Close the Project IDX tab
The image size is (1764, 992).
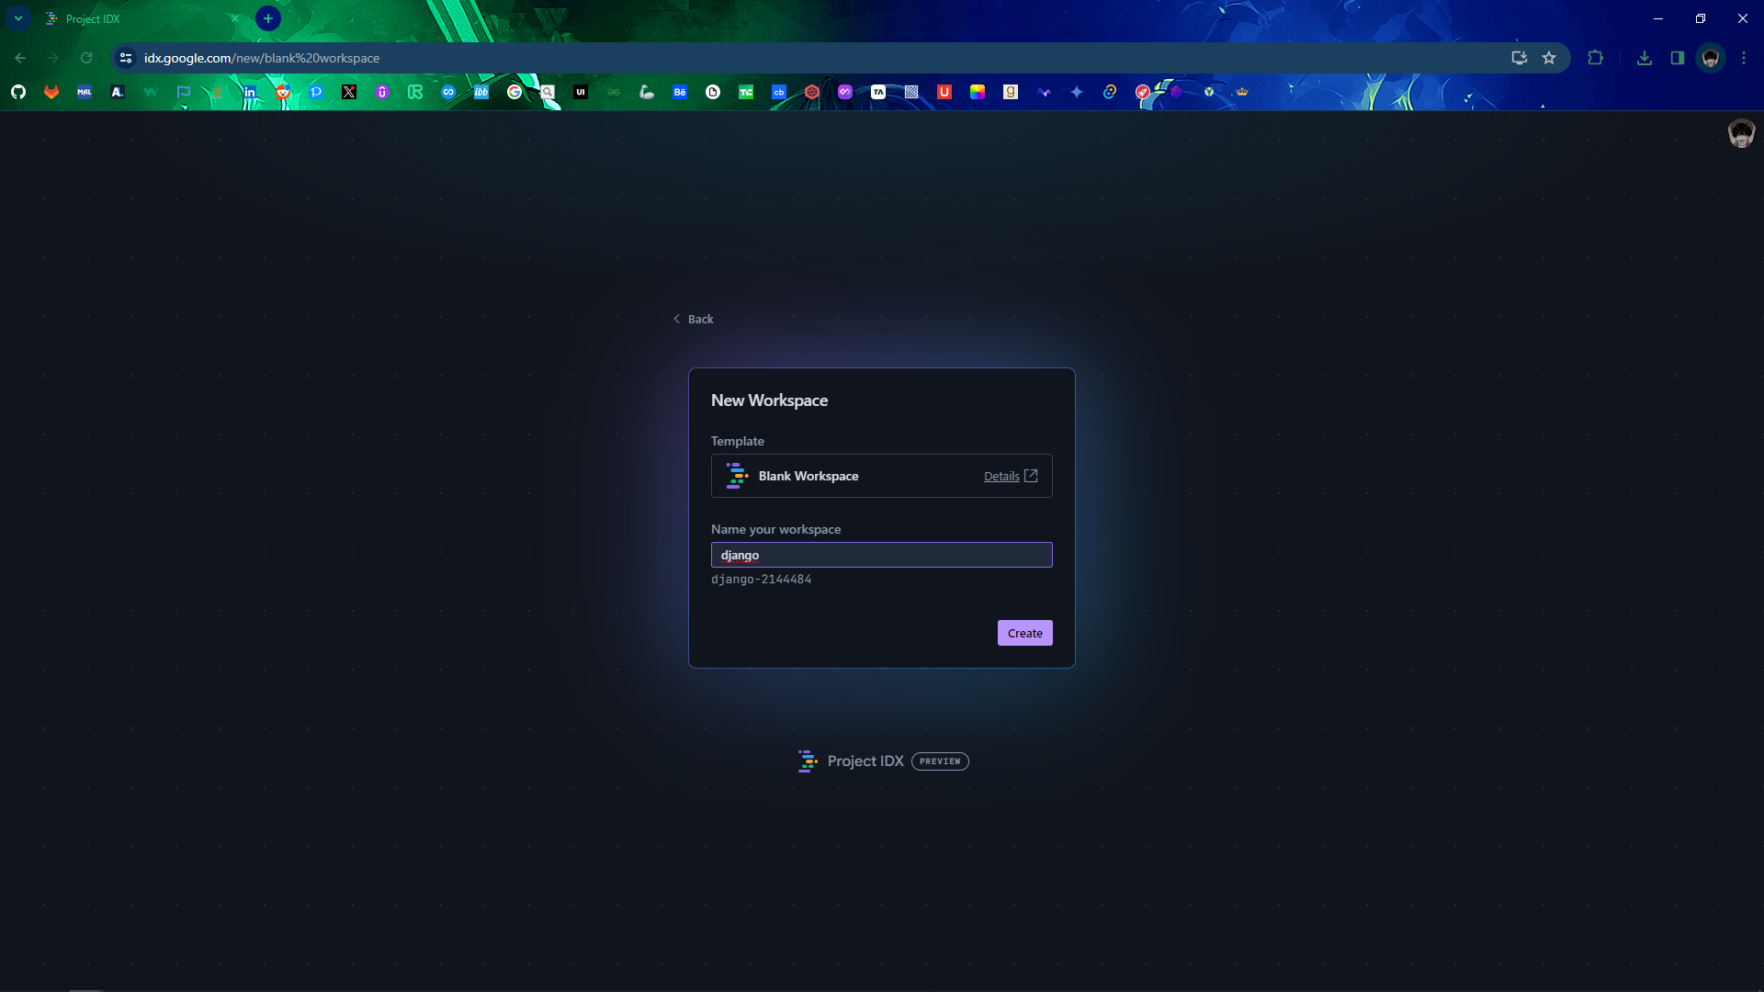click(x=235, y=18)
